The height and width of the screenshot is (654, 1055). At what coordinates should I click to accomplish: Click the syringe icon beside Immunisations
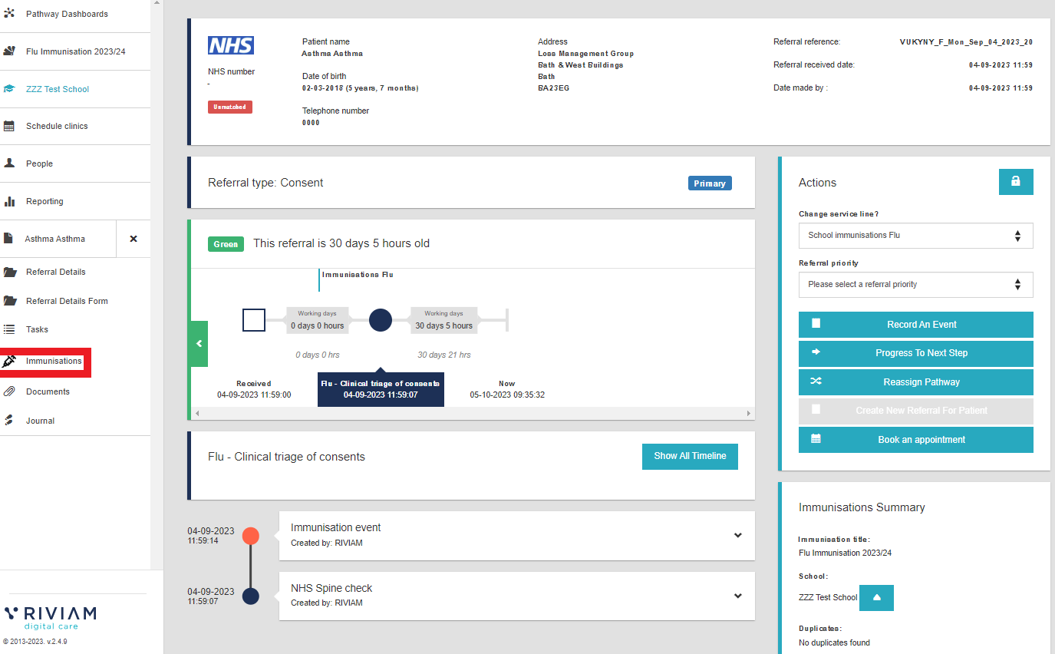pos(9,361)
